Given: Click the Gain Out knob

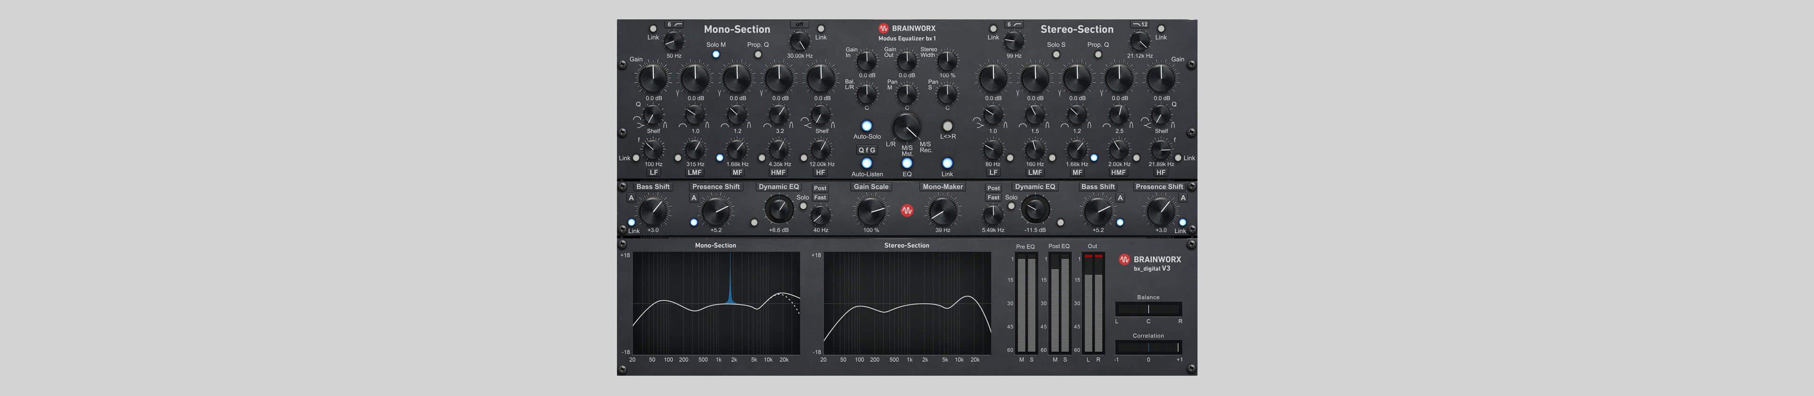Looking at the screenshot, I should click(x=907, y=61).
